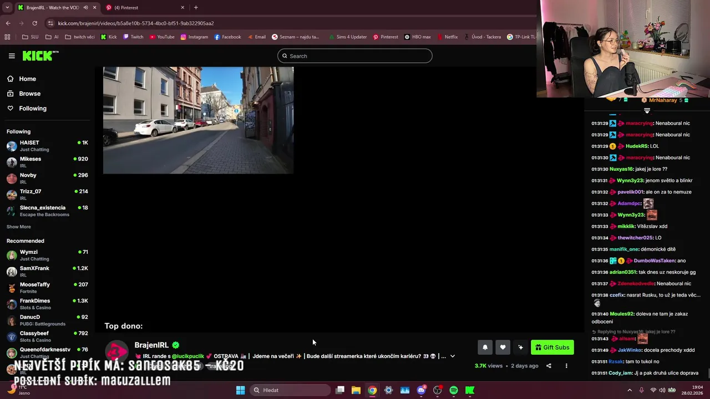Open the tab search dropdown
Image resolution: width=710 pixels, height=399 pixels.
click(x=7, y=8)
